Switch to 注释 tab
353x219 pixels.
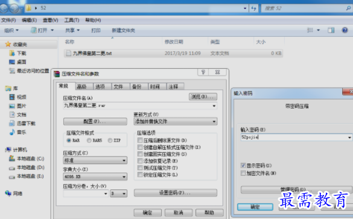tap(176, 87)
